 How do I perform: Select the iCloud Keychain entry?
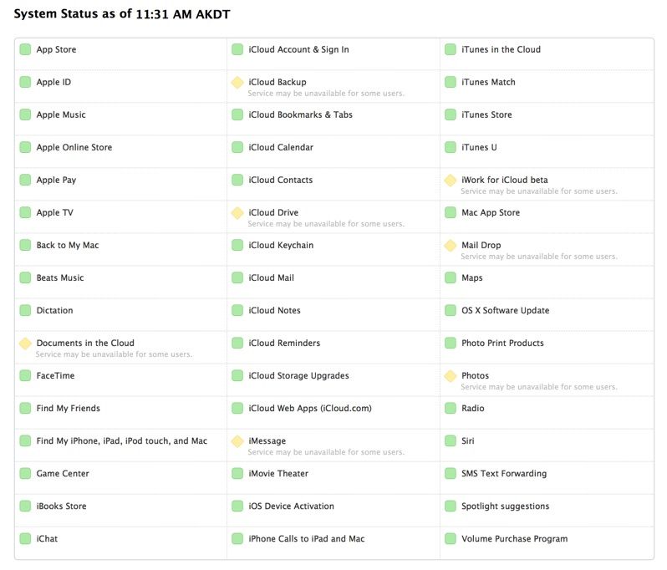(x=281, y=245)
